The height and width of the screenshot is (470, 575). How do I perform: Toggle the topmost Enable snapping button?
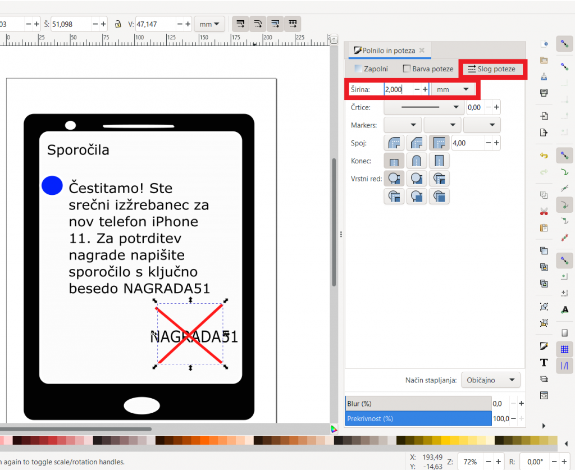pos(564,44)
